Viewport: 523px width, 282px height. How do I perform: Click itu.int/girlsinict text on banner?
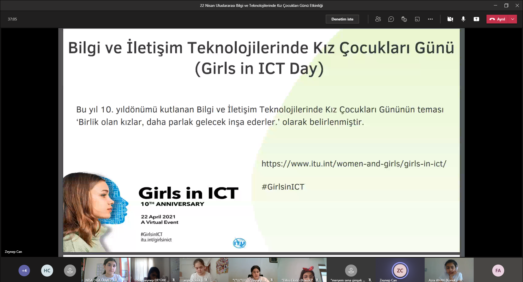[156, 240]
